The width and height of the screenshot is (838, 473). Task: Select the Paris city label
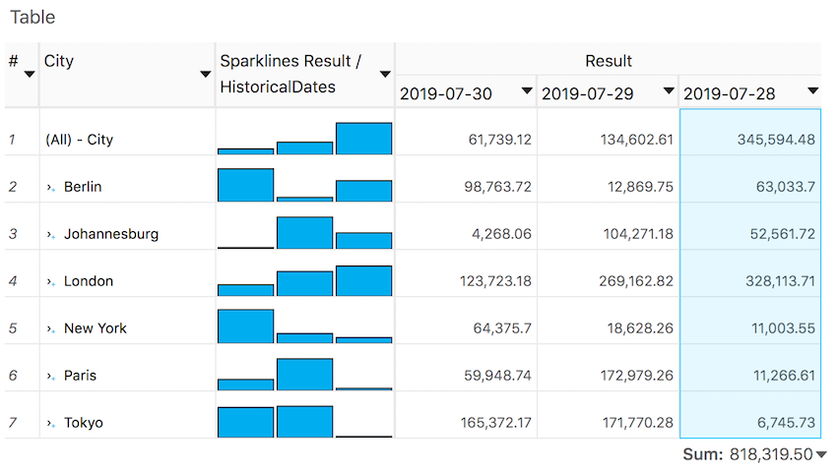click(x=80, y=376)
